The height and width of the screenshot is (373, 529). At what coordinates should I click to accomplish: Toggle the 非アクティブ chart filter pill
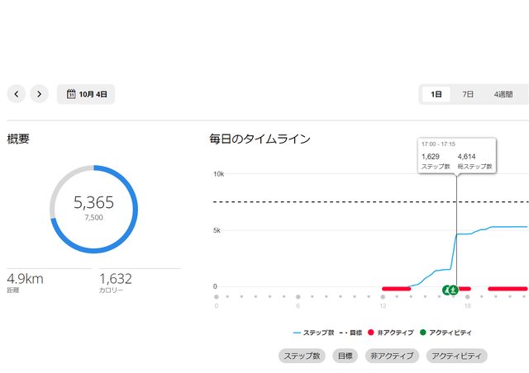pos(391,356)
